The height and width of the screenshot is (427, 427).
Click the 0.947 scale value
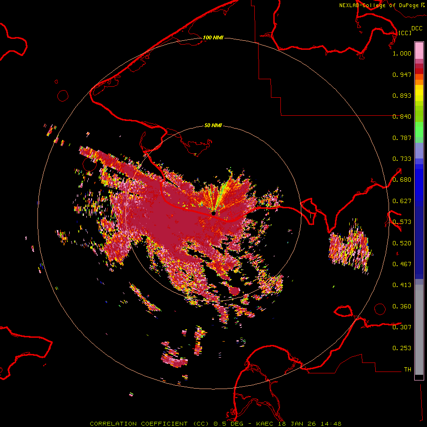(x=402, y=74)
